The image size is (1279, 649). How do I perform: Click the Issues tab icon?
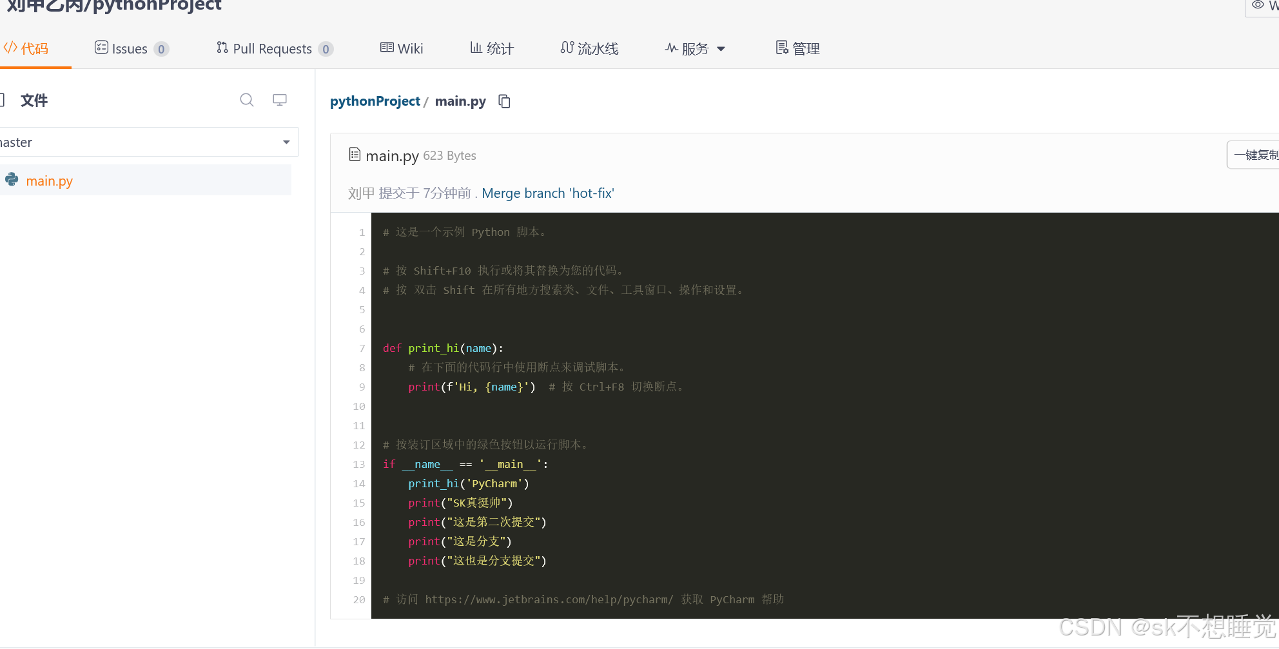click(101, 48)
